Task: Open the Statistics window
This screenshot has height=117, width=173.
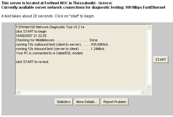Action: pyautogui.click(x=63, y=102)
